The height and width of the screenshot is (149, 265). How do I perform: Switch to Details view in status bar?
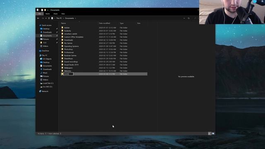click(x=210, y=133)
